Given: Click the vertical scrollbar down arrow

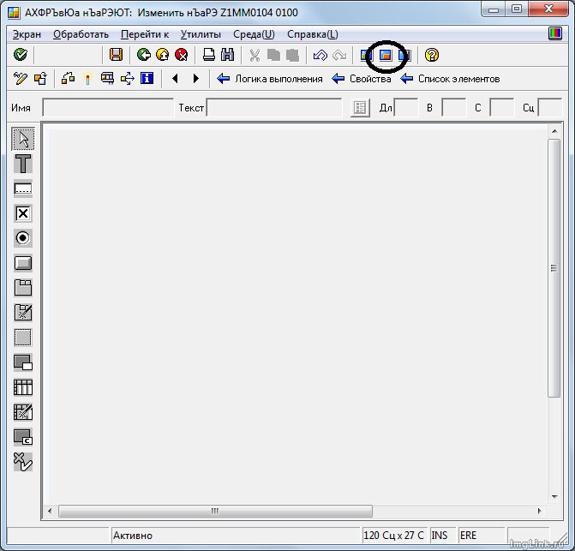Looking at the screenshot, I should tap(554, 496).
